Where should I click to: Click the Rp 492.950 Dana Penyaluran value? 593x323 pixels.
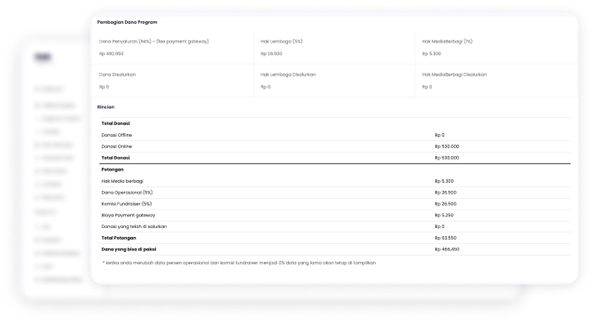111,54
